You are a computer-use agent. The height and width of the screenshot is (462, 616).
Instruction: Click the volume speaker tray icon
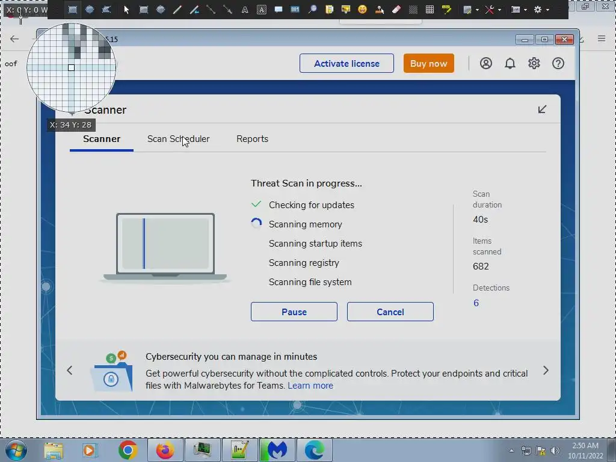(x=555, y=451)
